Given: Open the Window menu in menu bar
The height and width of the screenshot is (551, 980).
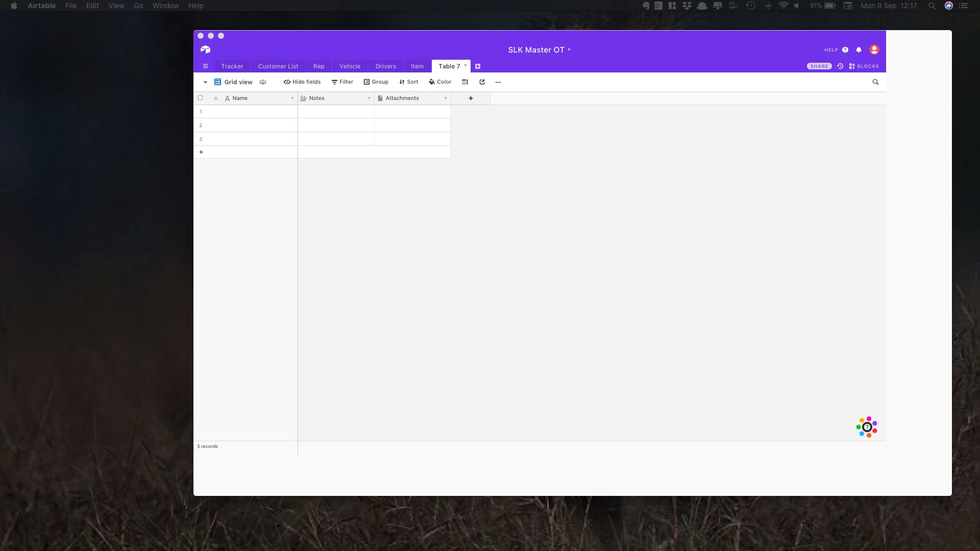Looking at the screenshot, I should [165, 6].
